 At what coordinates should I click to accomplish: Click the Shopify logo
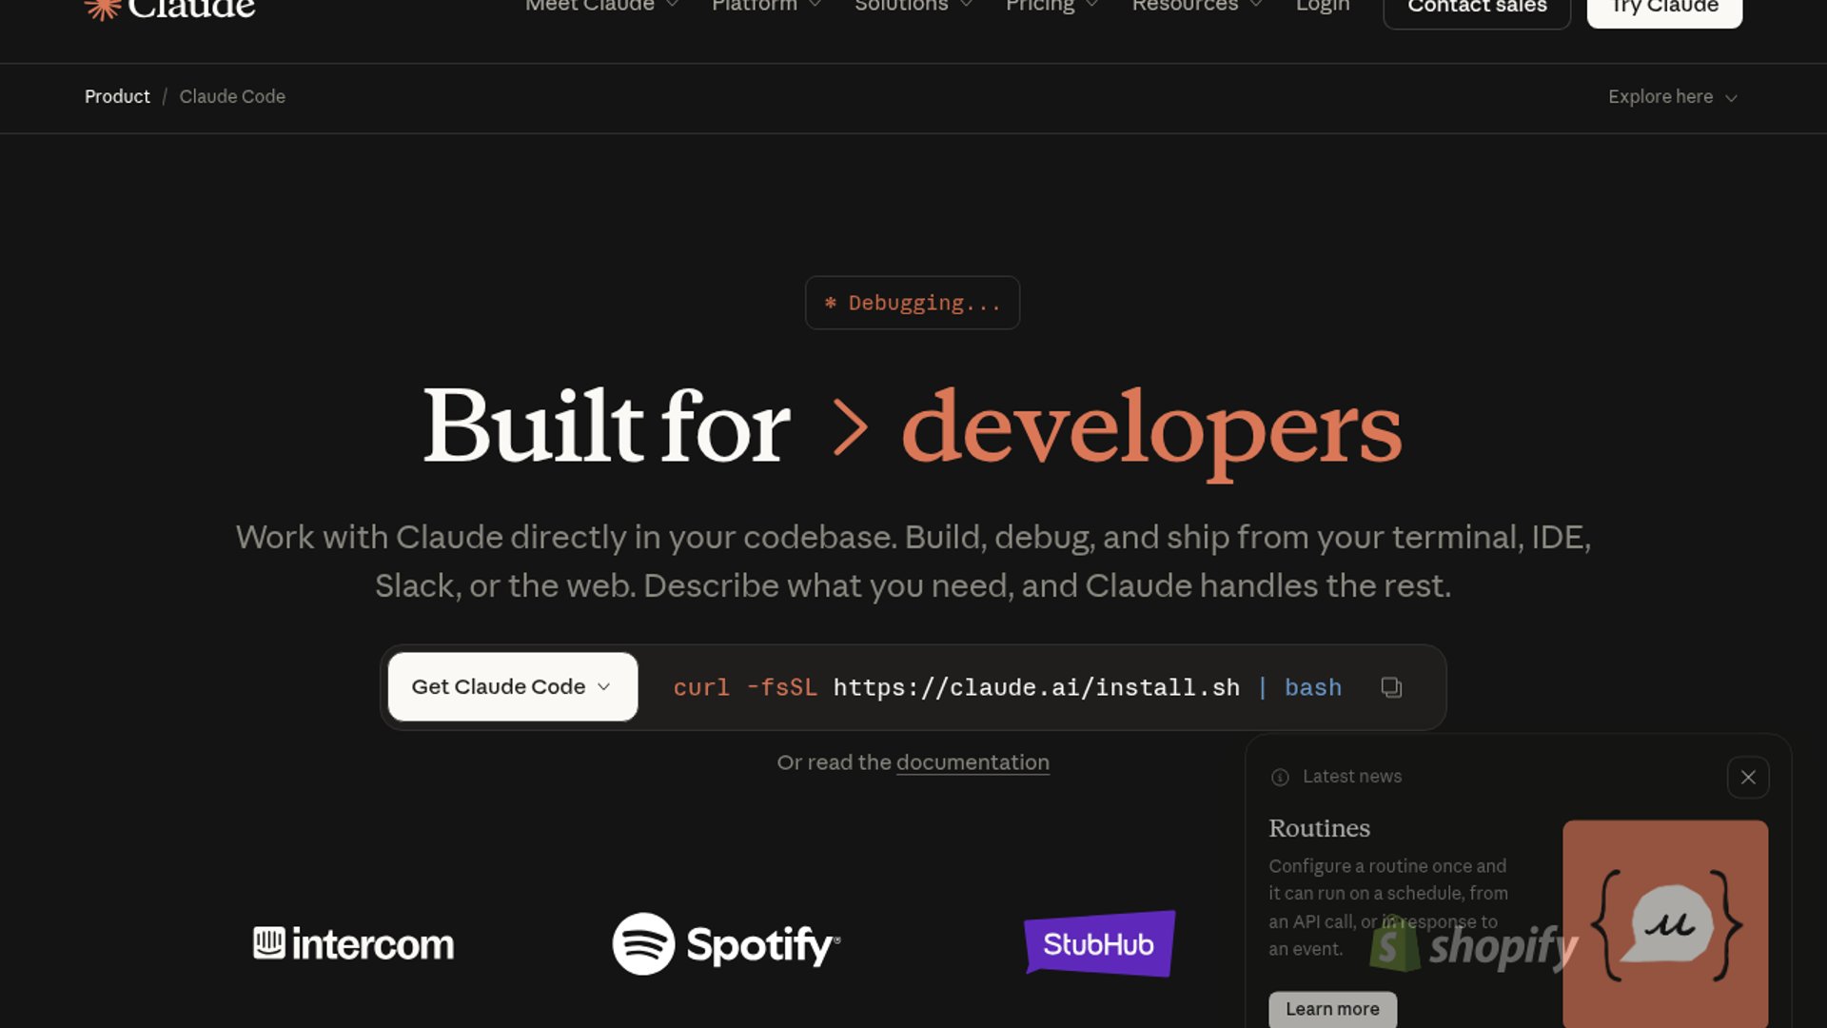(1474, 946)
